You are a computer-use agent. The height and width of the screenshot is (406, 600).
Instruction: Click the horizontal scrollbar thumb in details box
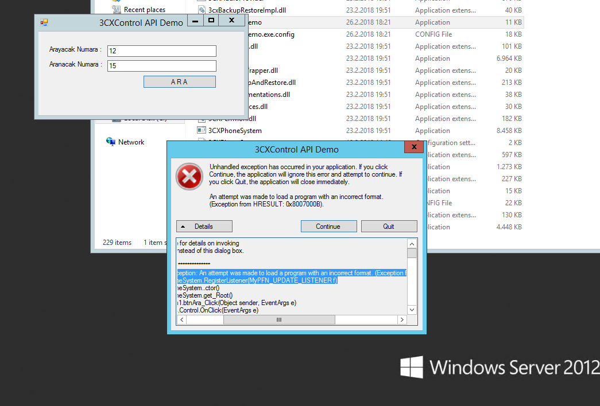(x=279, y=319)
